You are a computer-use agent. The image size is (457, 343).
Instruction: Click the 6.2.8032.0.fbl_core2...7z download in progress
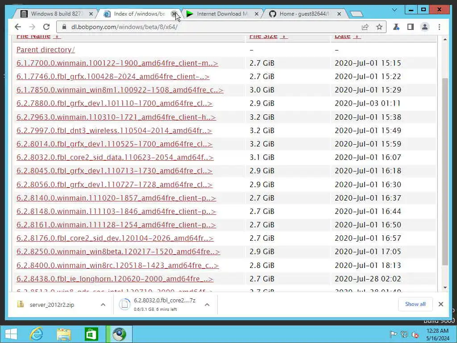click(158, 304)
